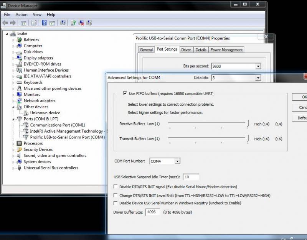Check Disable Device USB Serial Number in Registry
Viewport: 307px width, 240px height.
pyautogui.click(x=116, y=203)
